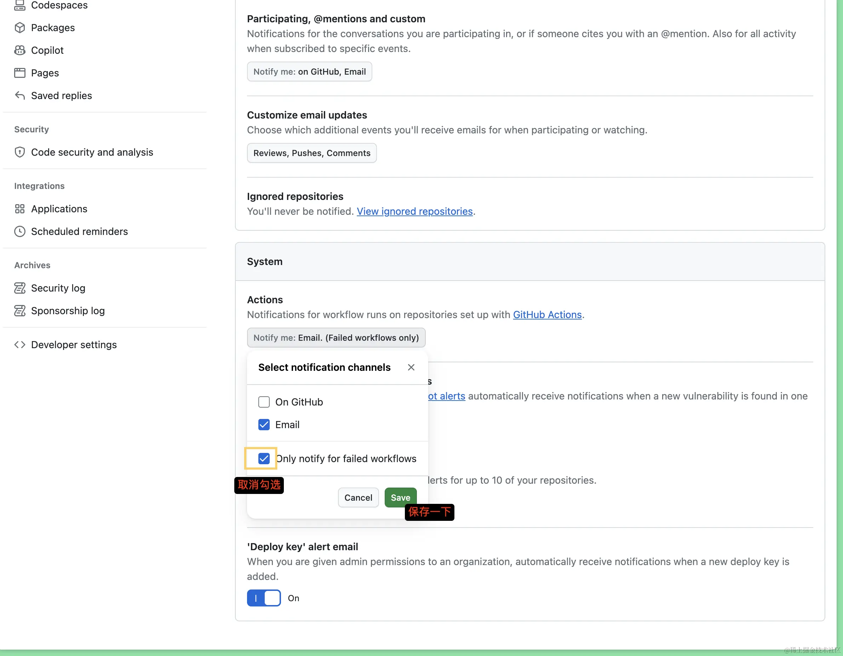Open the Reviews, Pushes, Comments dropdown
Screen dimensions: 843x656
pyautogui.click(x=312, y=153)
